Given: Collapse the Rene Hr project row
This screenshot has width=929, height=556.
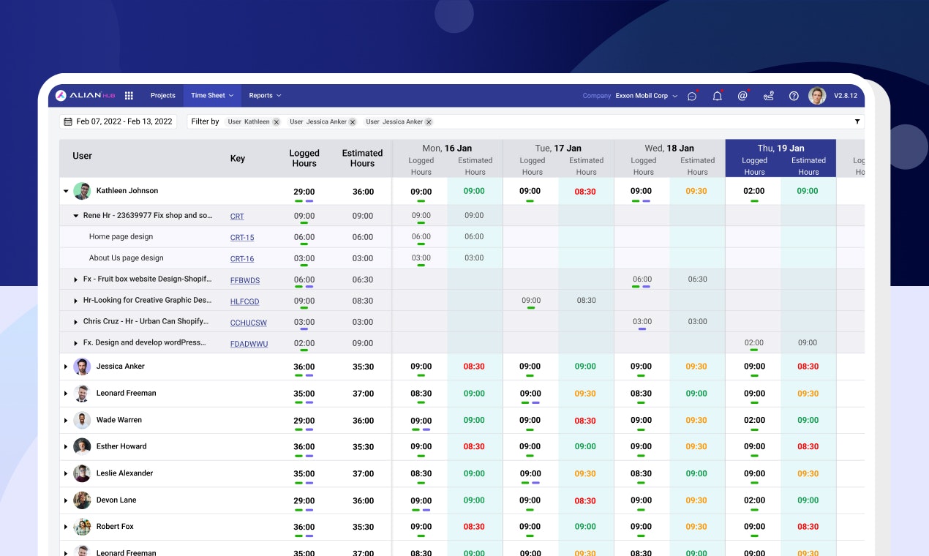Looking at the screenshot, I should pyautogui.click(x=76, y=216).
